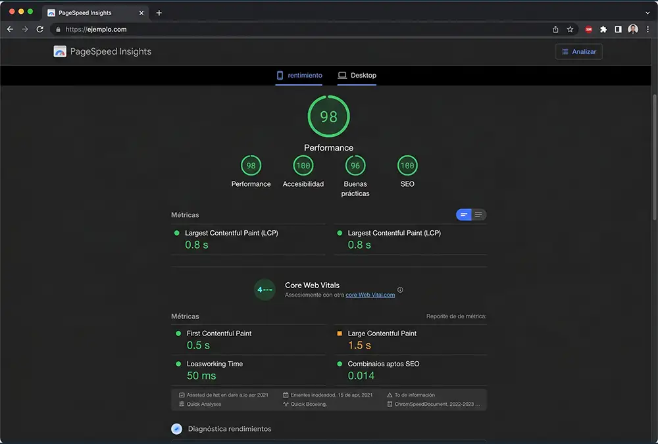This screenshot has height=444, width=658.
Task: Go back with the browser back arrow
Action: 10,30
